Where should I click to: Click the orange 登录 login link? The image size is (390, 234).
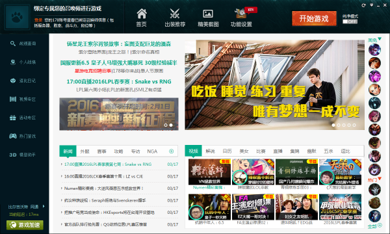pos(38,20)
